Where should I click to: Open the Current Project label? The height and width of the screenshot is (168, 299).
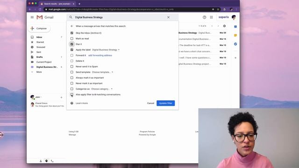[x=44, y=62]
